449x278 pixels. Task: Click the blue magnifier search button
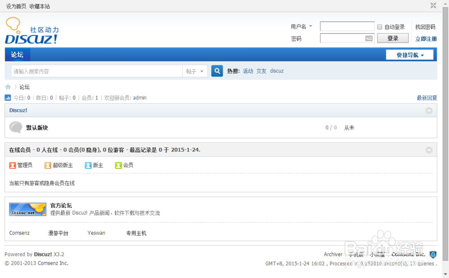217,71
